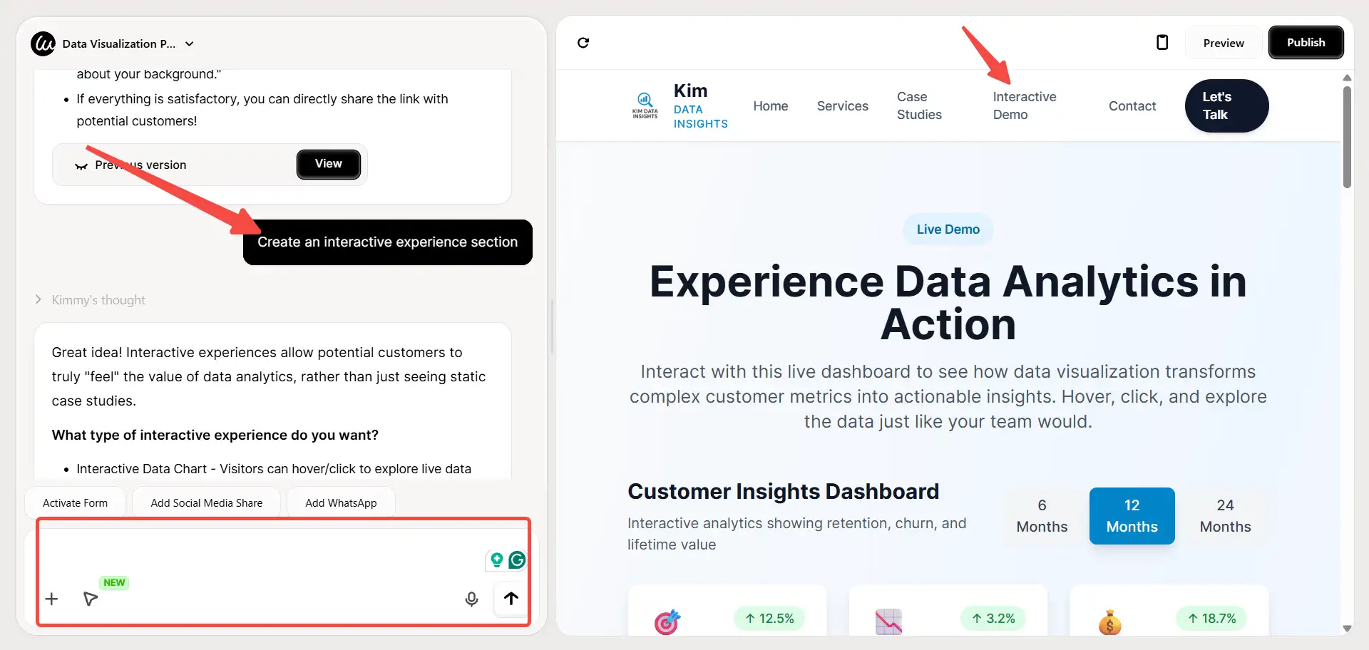The width and height of the screenshot is (1369, 650).
Task: Click the plus icon in the chat input
Action: point(51,599)
